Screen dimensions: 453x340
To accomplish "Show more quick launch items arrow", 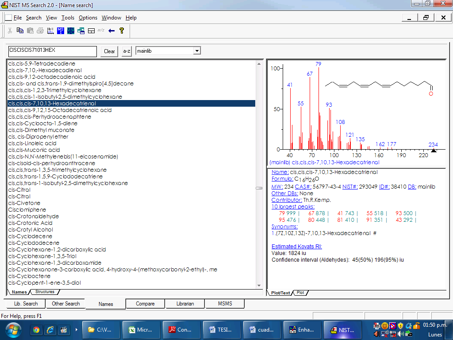I will click(x=77, y=329).
